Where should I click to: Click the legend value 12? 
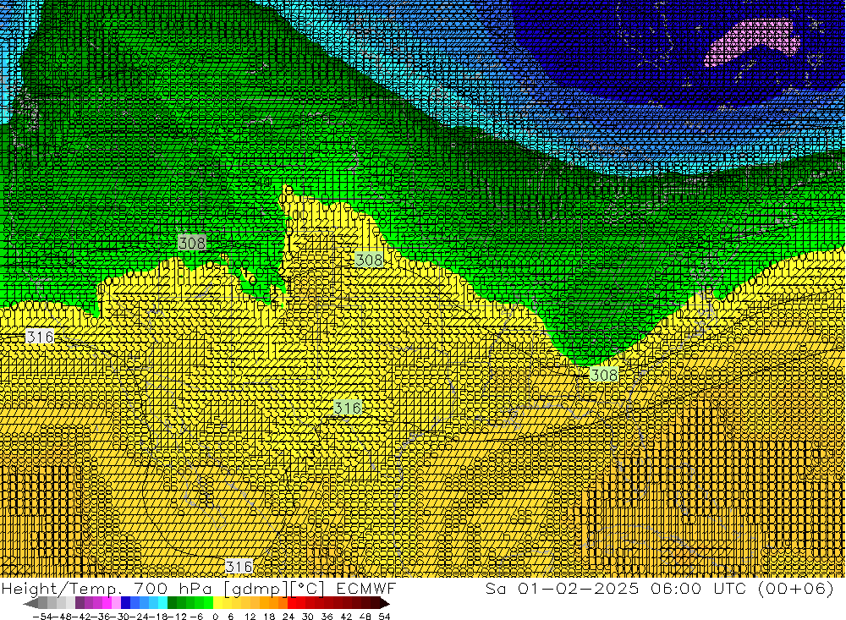(250, 617)
